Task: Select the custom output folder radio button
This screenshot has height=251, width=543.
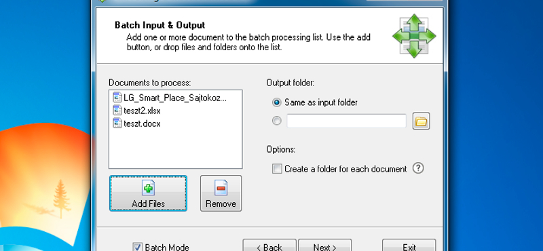Action: point(277,121)
